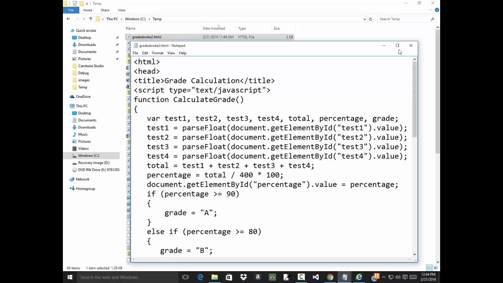
Task: Click Properties icon in Explorer title bar
Action: click(x=75, y=4)
